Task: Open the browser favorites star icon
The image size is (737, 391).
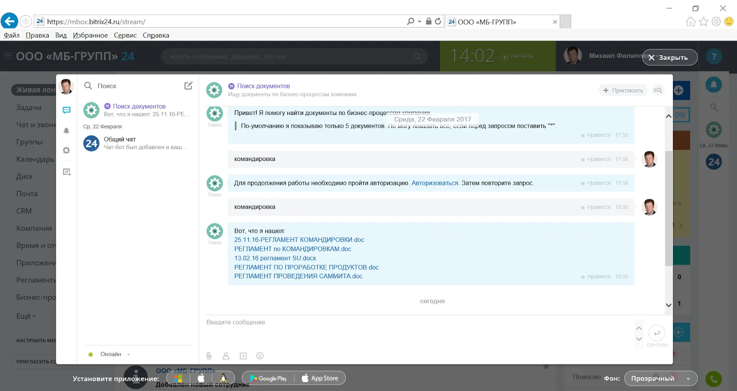Action: 703,22
